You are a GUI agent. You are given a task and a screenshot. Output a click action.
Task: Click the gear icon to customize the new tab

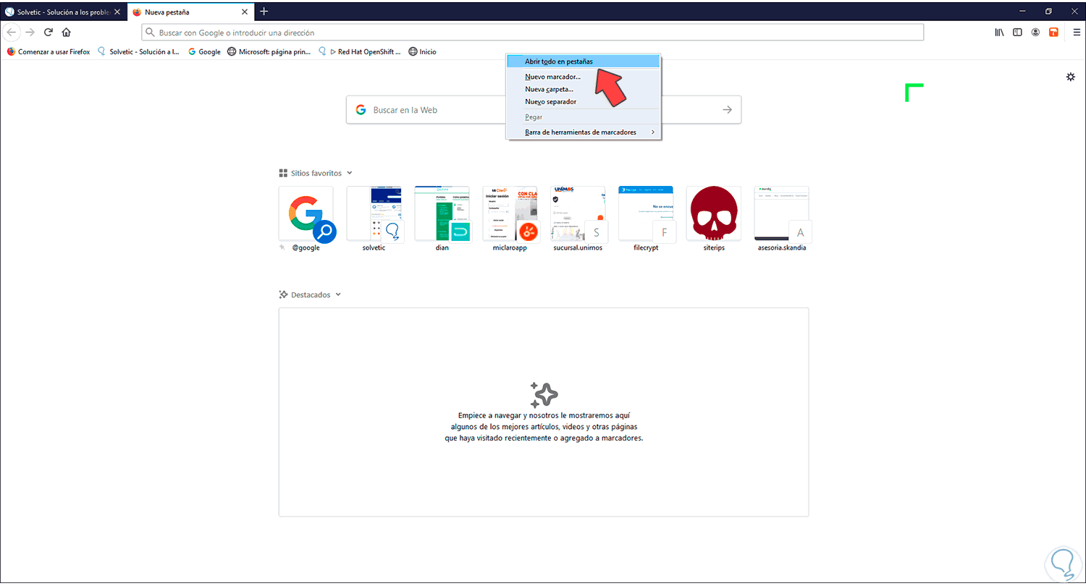(x=1071, y=76)
